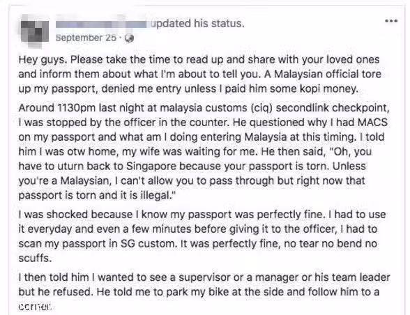The width and height of the screenshot is (410, 315).
Task: Select the "(ciq)" text in paragraph two
Action: [261, 108]
